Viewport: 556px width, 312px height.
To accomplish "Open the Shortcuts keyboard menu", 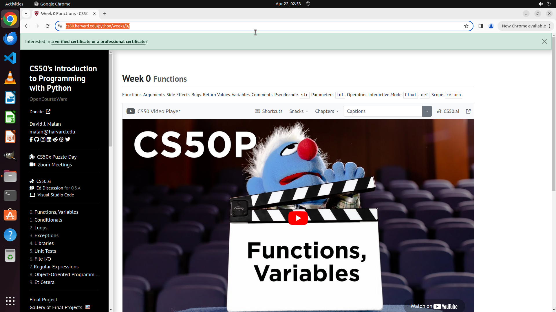I will tap(268, 112).
